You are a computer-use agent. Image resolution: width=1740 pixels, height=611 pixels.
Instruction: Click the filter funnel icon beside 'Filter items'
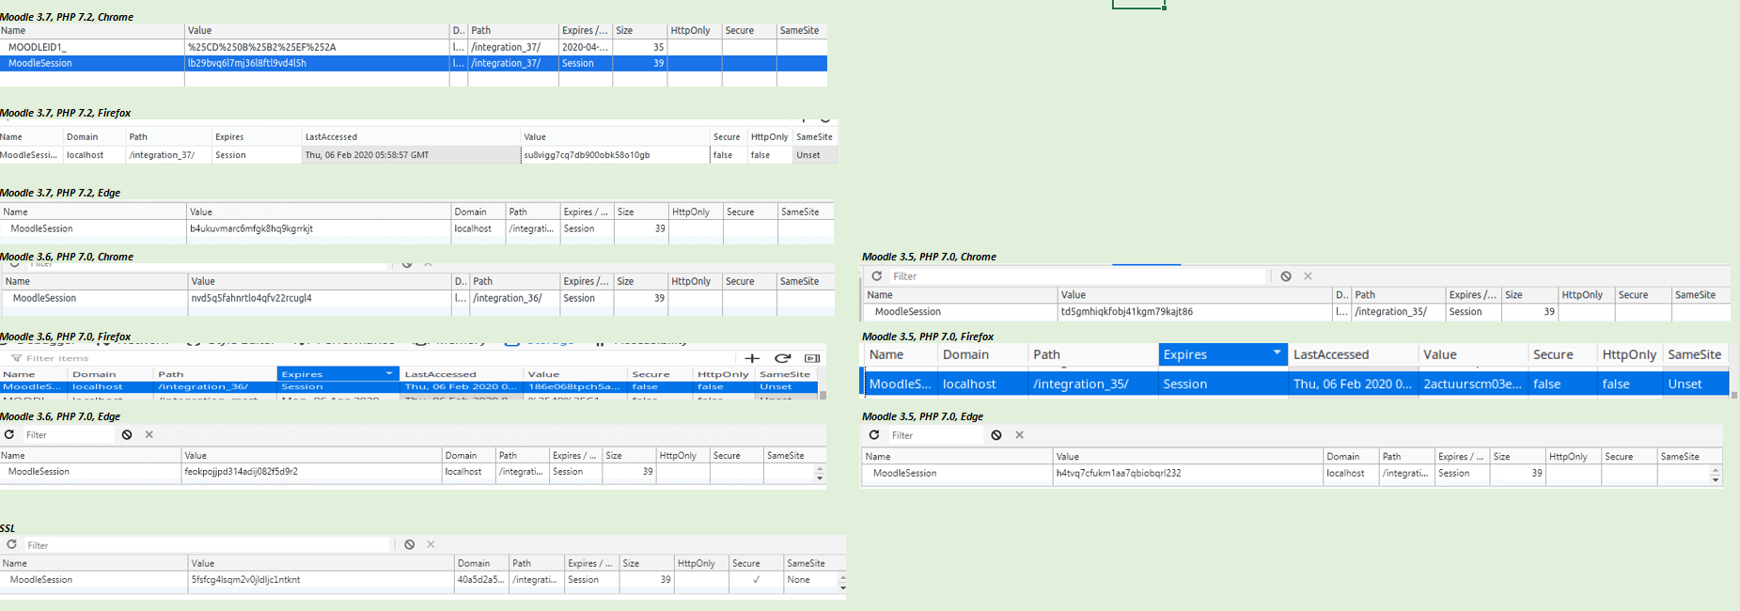click(x=16, y=358)
